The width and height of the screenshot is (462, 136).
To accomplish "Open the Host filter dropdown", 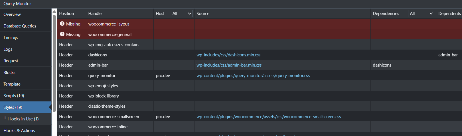I will [x=182, y=14].
